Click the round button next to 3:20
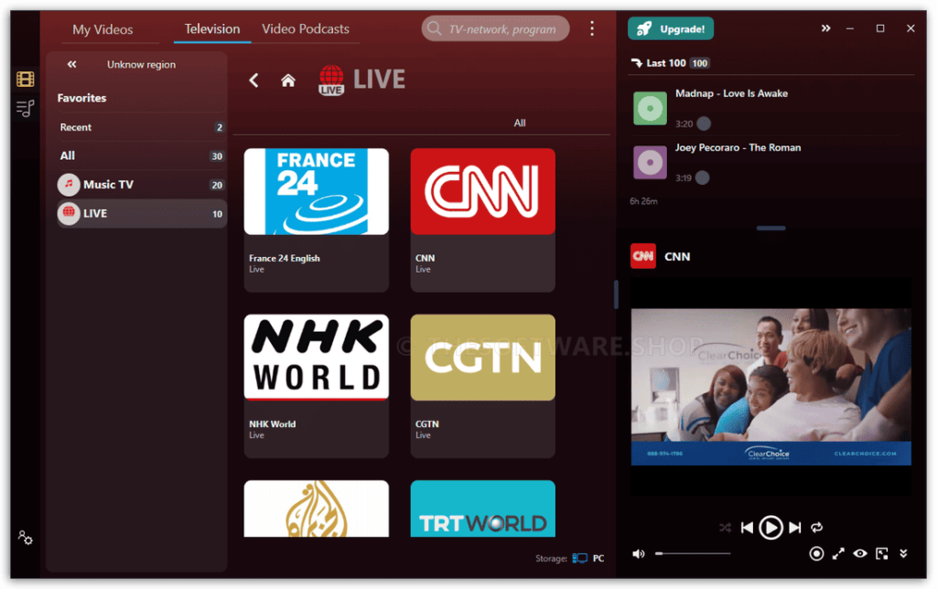Viewport: 937px width, 589px height. pos(704,123)
